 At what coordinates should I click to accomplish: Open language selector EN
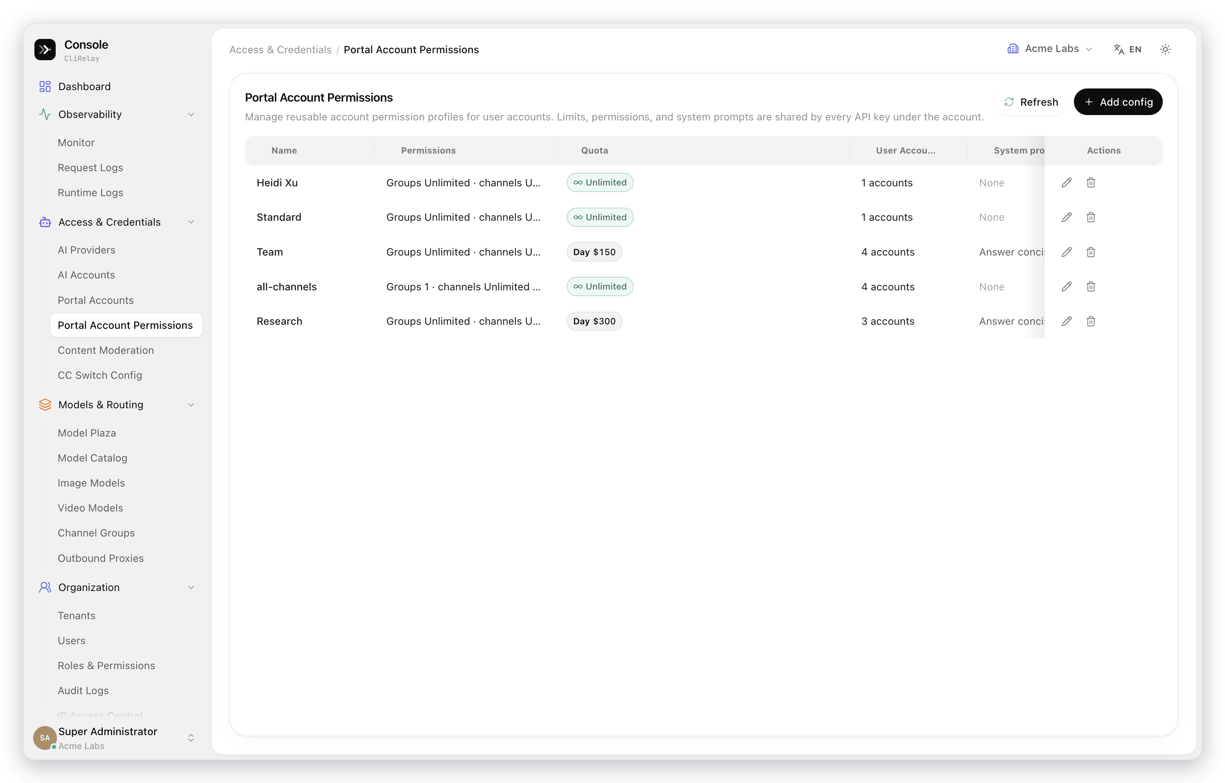click(x=1127, y=50)
